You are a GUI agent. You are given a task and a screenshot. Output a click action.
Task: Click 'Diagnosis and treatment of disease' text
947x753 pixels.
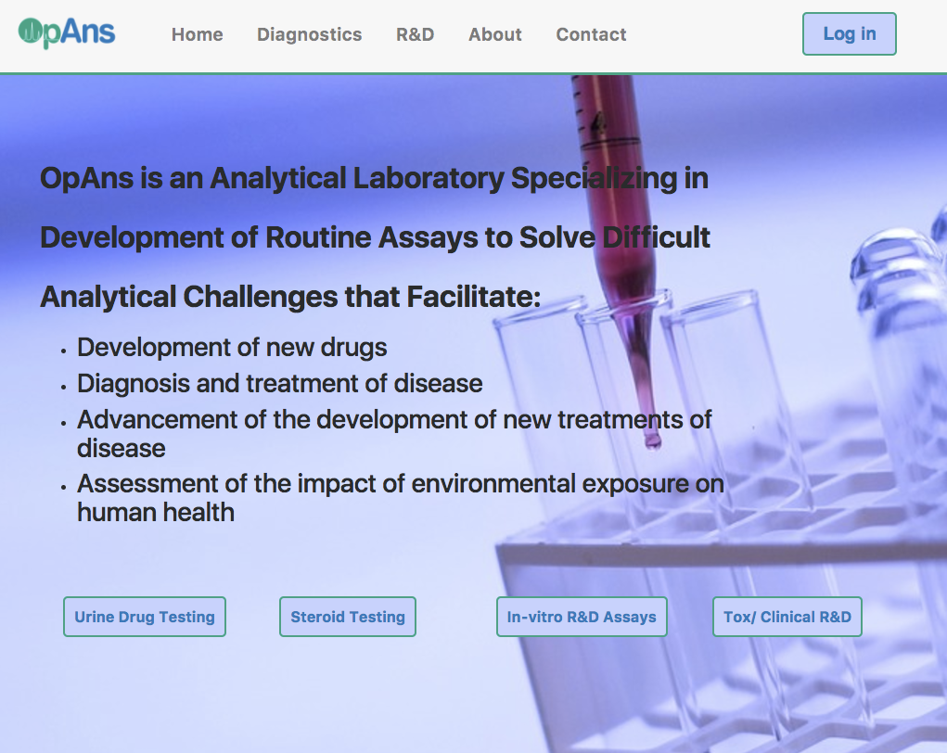click(279, 383)
